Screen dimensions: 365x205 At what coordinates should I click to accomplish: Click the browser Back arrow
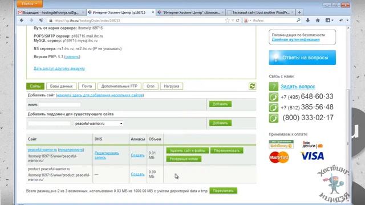(22, 20)
